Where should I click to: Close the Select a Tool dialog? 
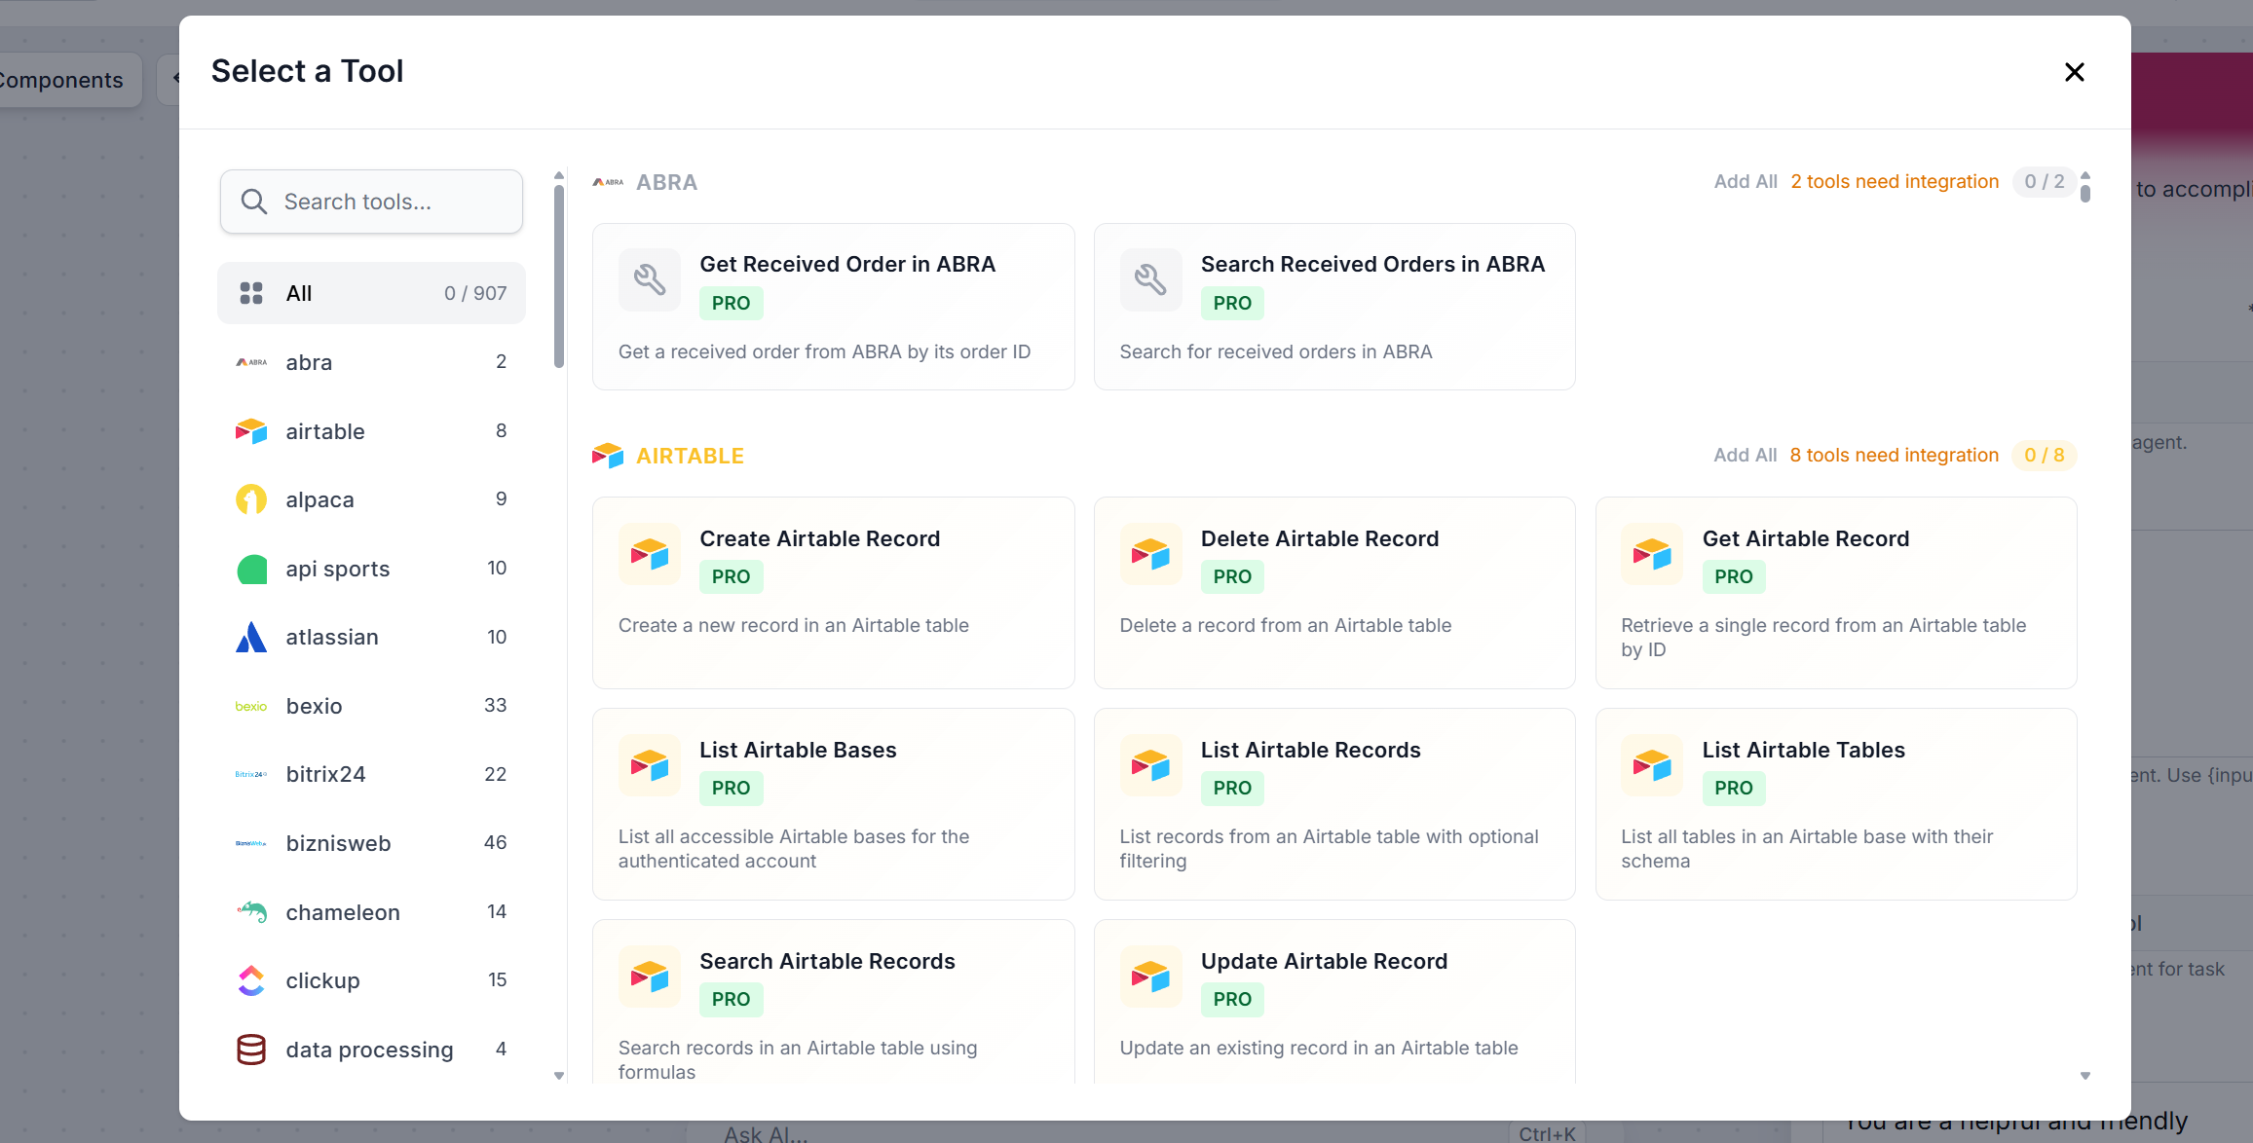(x=2074, y=72)
